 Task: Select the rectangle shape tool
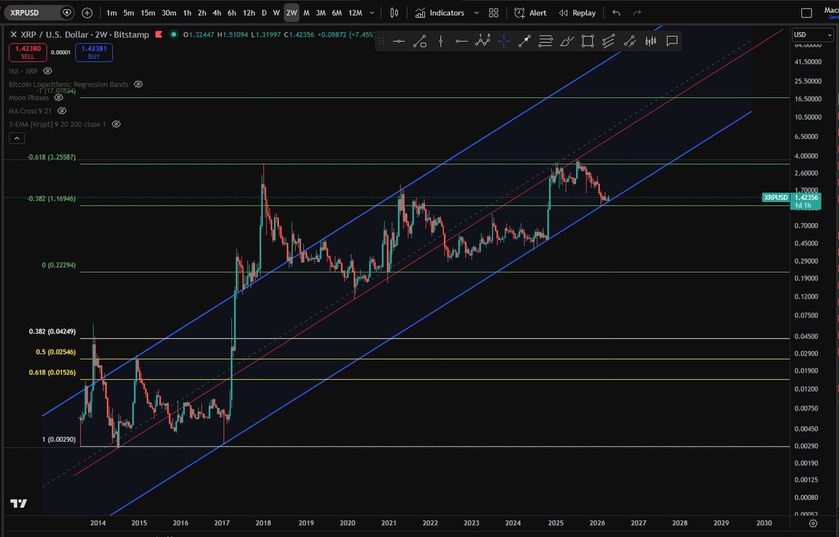pos(587,41)
